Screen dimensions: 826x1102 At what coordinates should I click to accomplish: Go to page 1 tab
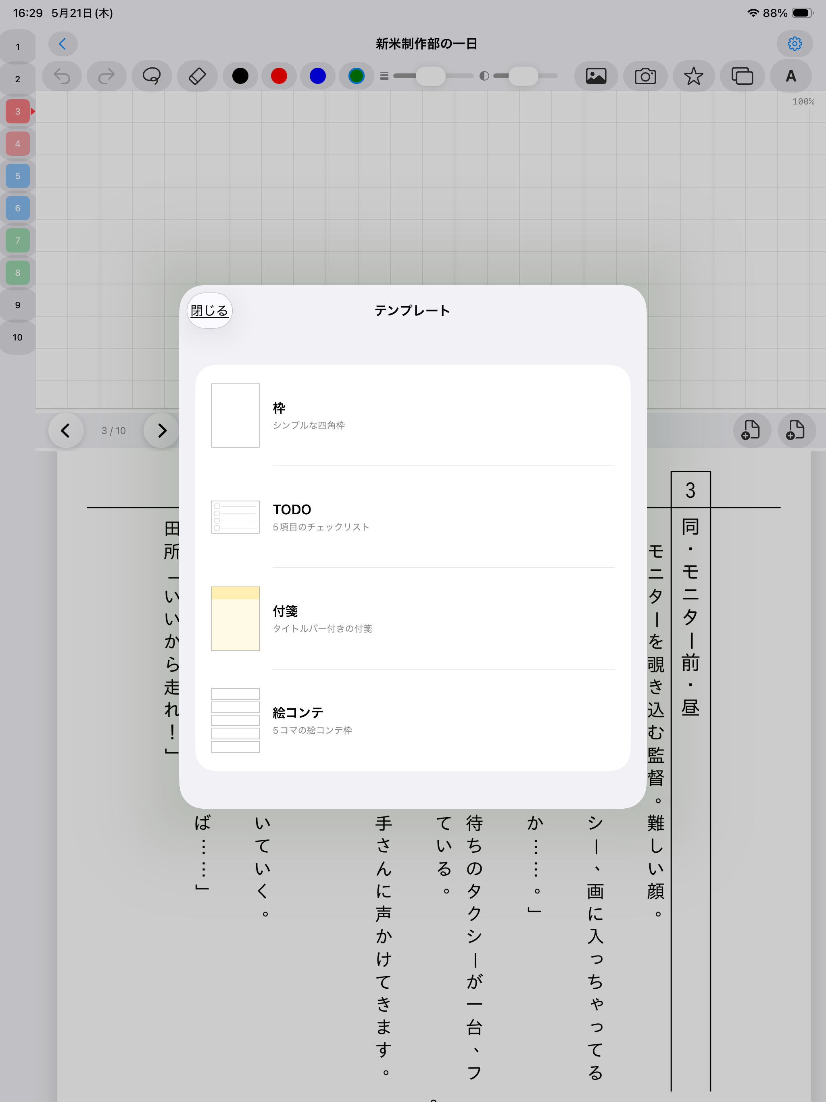point(18,47)
